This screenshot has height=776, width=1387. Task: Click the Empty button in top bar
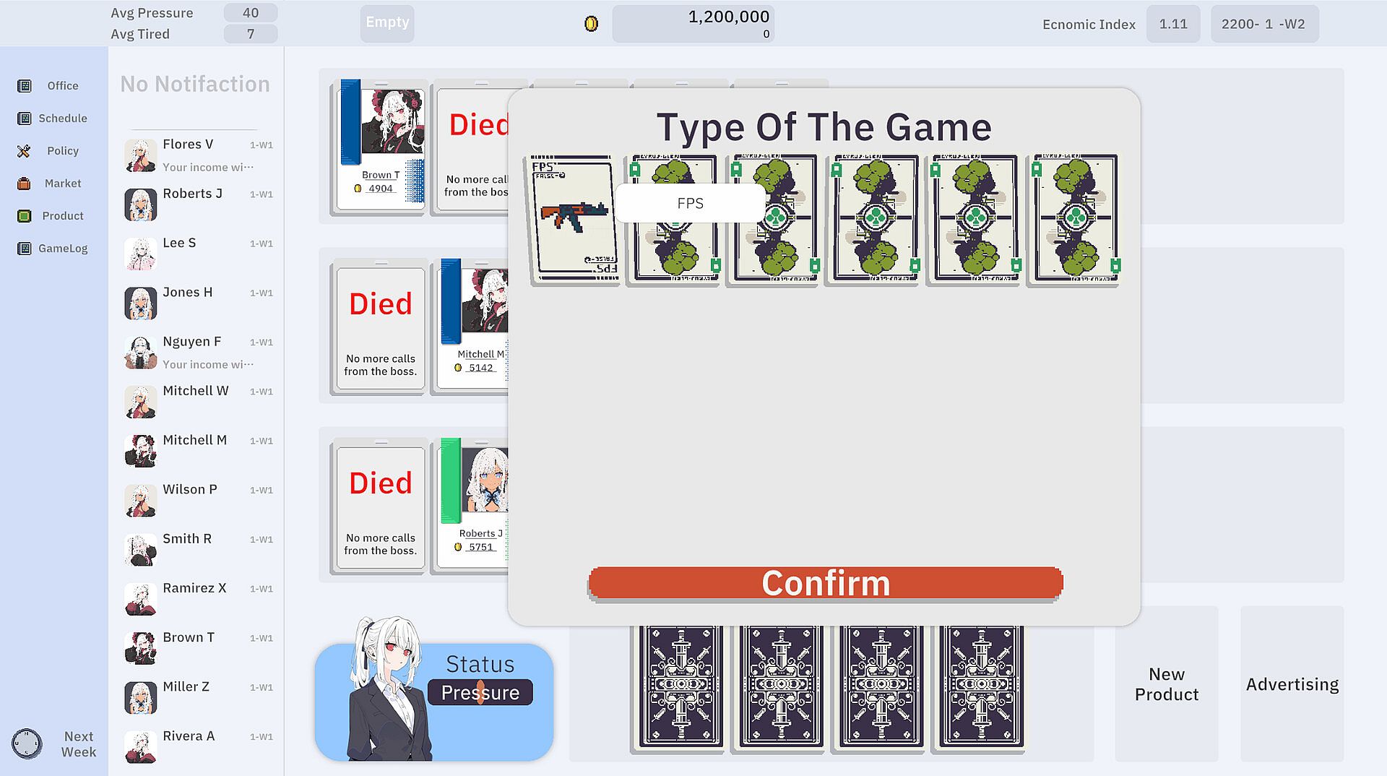387,22
